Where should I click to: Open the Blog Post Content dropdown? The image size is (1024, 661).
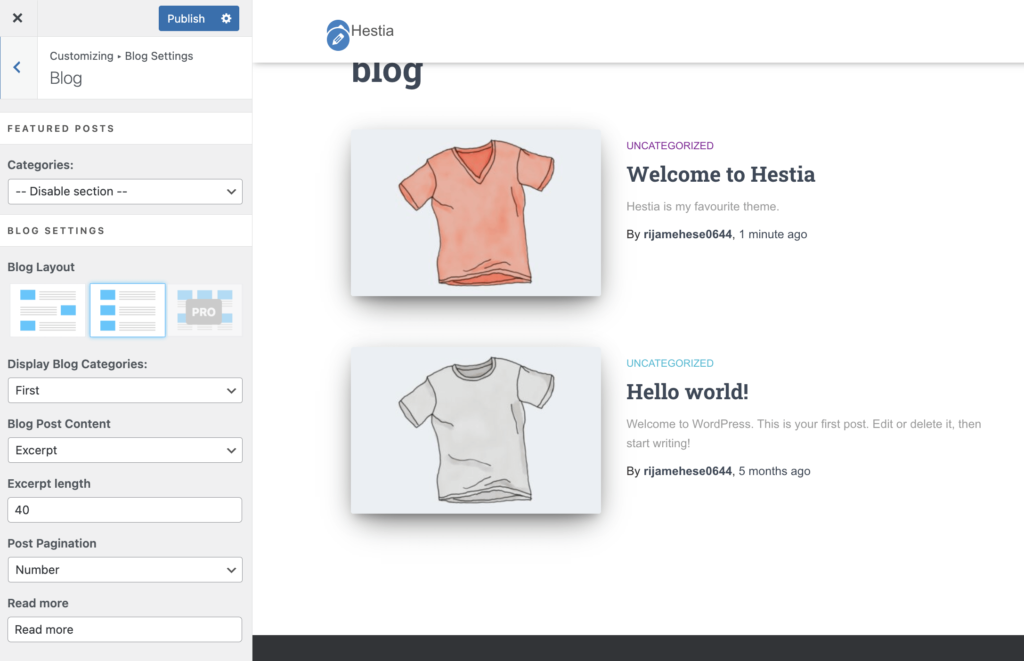[x=125, y=450]
